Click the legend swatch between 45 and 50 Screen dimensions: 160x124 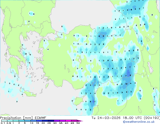pyautogui.click(x=74, y=121)
